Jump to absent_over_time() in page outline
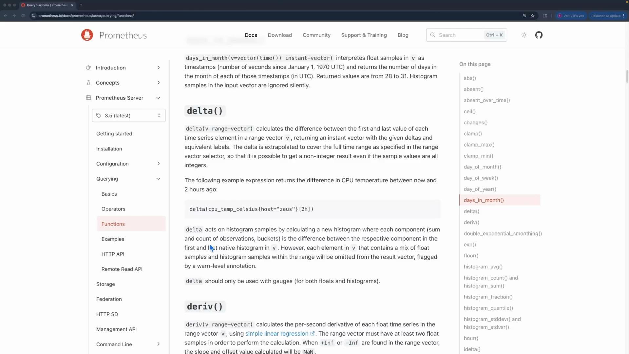The height and width of the screenshot is (354, 629). tap(487, 100)
